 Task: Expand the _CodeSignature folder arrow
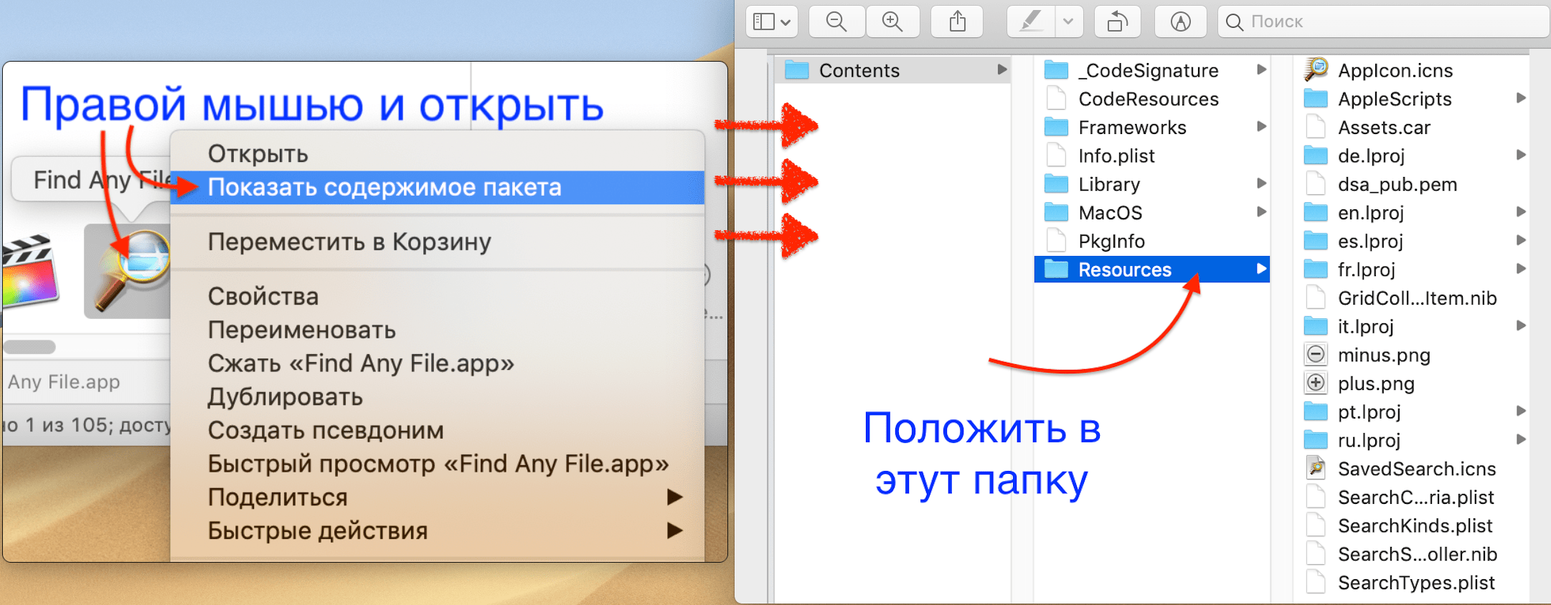(1261, 70)
